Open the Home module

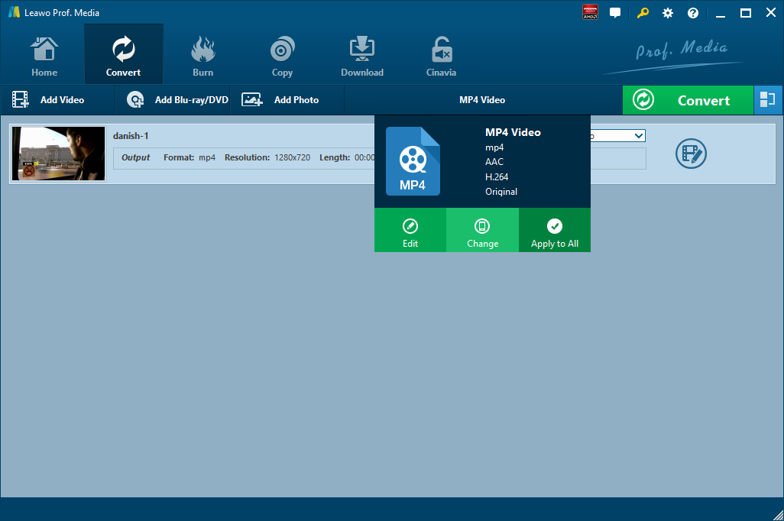click(x=44, y=55)
